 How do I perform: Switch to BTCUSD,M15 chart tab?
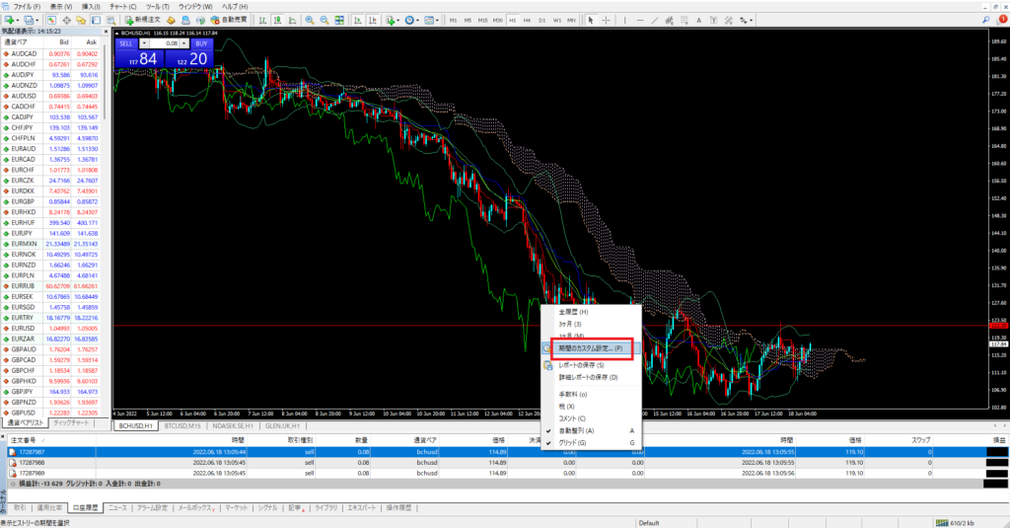[182, 426]
